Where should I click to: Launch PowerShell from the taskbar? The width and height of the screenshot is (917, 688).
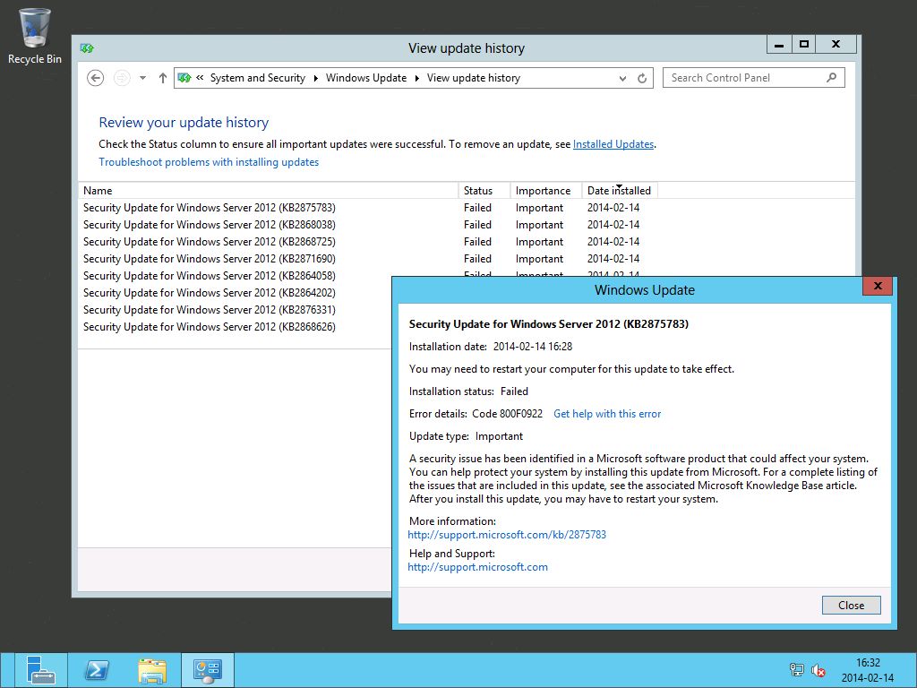coord(97,670)
